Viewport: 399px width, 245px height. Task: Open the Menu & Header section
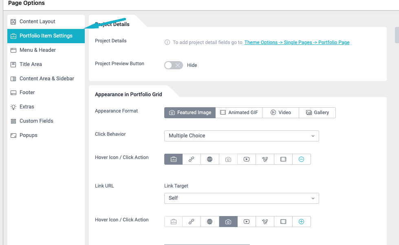37,50
